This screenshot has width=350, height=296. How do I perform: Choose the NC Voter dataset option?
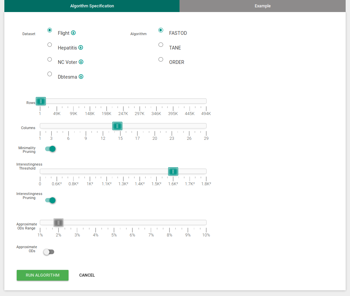tap(50, 59)
